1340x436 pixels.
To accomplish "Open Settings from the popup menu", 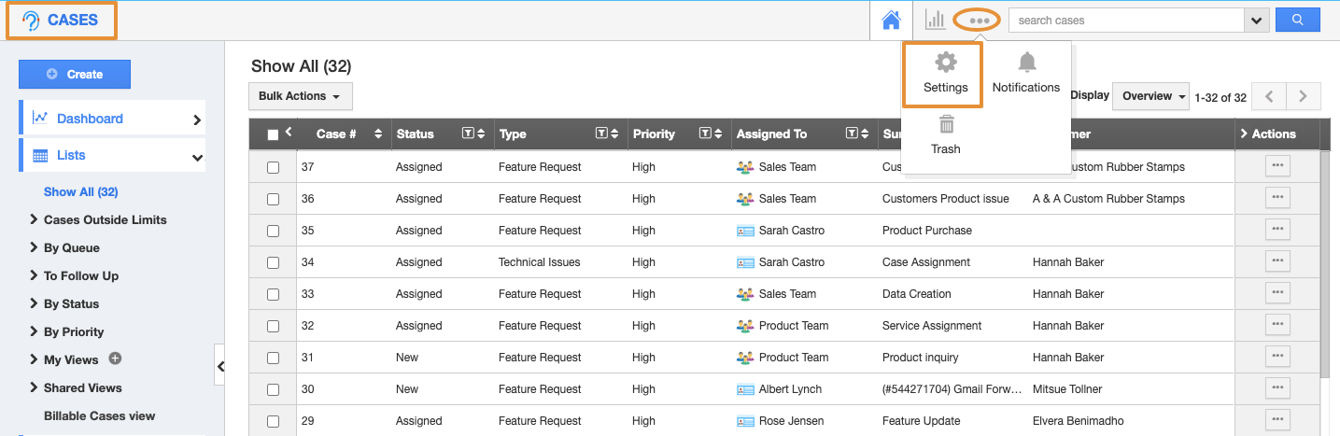I will (945, 74).
